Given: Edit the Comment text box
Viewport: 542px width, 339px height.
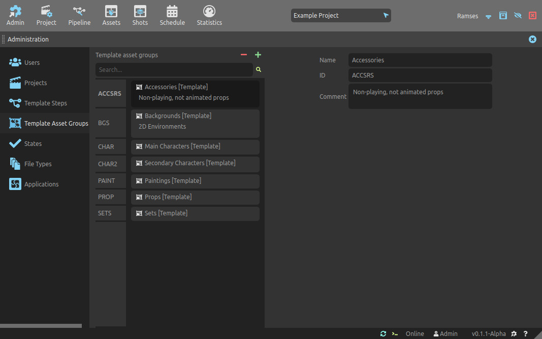Looking at the screenshot, I should point(420,96).
